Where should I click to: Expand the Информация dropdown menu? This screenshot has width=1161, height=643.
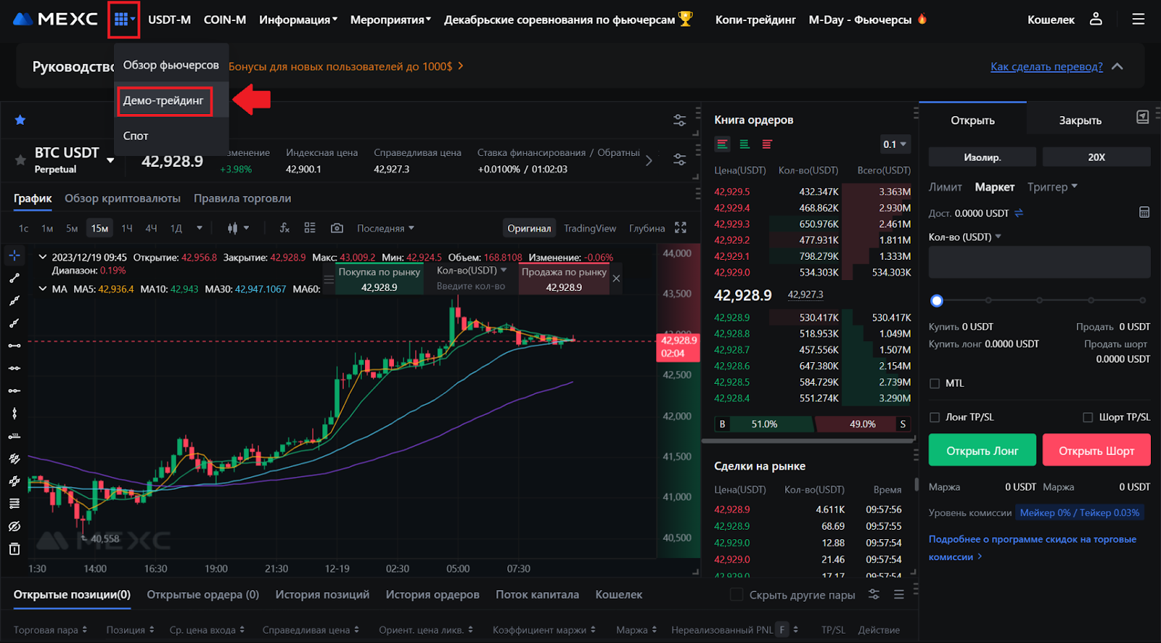click(x=298, y=20)
